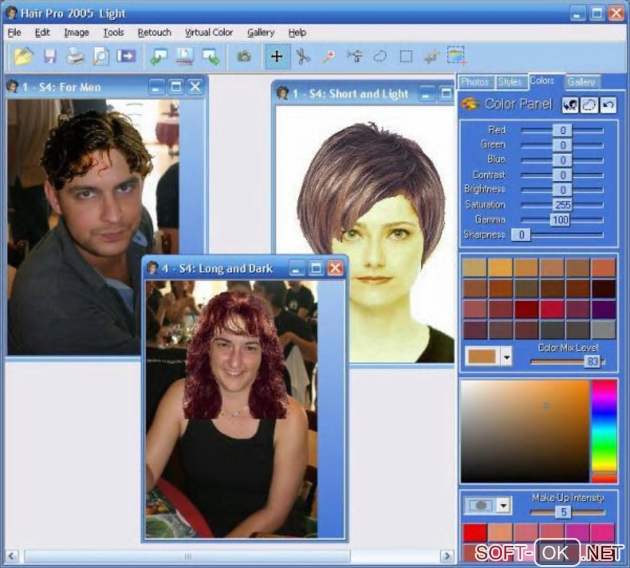Click the apply-color-to-hair icon in Color Panel

coord(570,105)
